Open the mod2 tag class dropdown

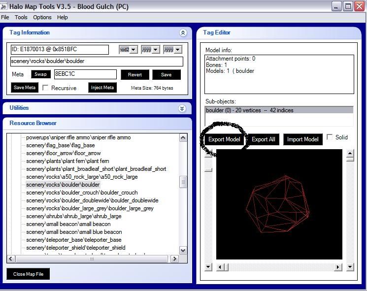tap(133, 50)
